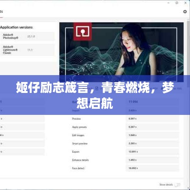190x190 pixels.
Task: Click the vertical scrollbar on the right
Action: pos(188,54)
